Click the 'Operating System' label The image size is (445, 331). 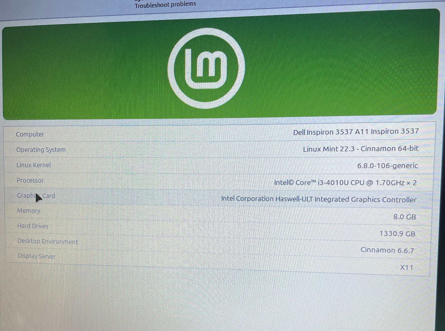point(41,150)
